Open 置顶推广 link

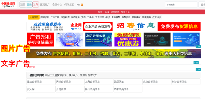tap(45, 4)
